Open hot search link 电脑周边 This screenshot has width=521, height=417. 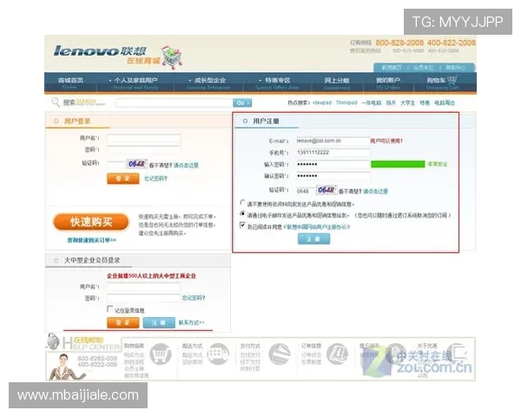click(445, 103)
